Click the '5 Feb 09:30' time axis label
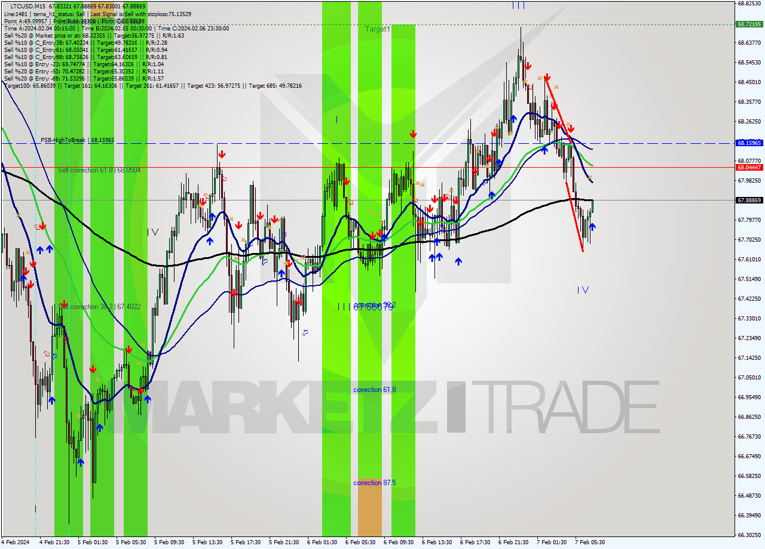 169,542
